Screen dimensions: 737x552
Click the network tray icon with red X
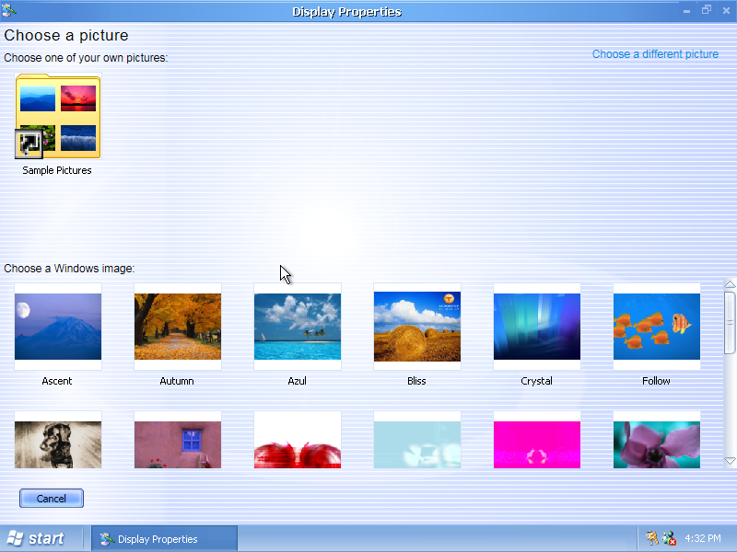point(669,538)
